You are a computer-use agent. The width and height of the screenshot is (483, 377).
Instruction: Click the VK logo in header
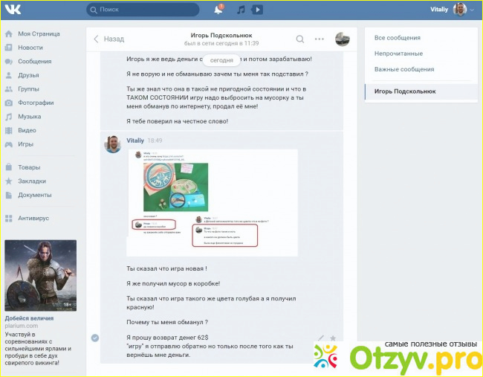[x=13, y=10]
